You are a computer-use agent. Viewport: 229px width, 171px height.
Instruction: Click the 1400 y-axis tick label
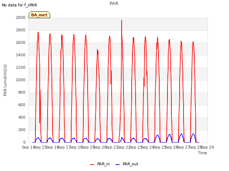[21, 55]
